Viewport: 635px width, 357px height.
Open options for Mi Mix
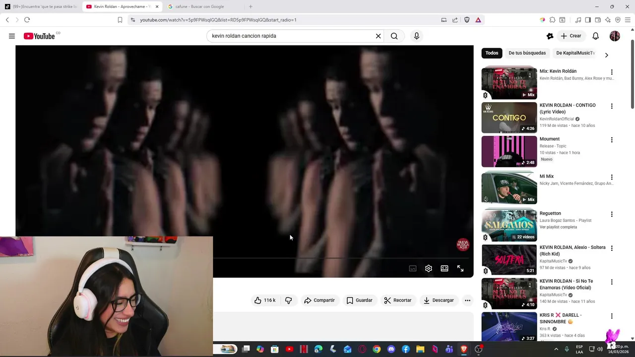[612, 177]
